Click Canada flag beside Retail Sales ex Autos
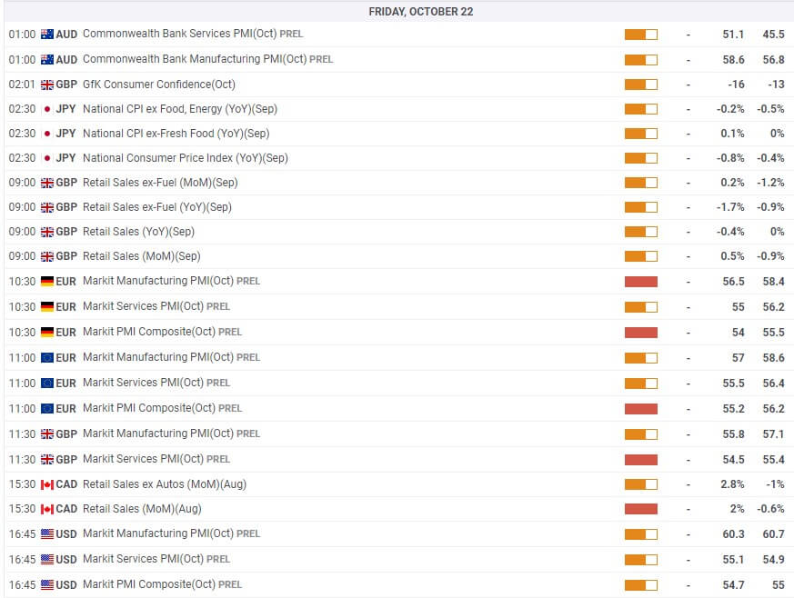 (47, 484)
